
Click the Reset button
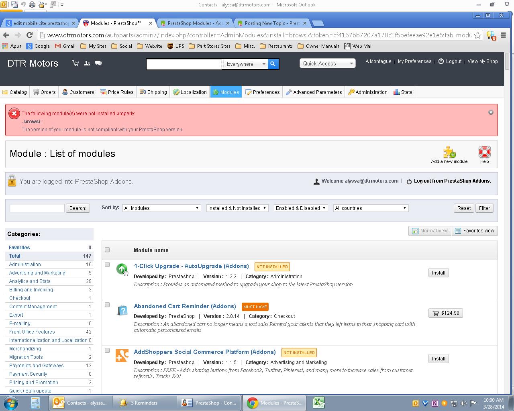(x=464, y=208)
